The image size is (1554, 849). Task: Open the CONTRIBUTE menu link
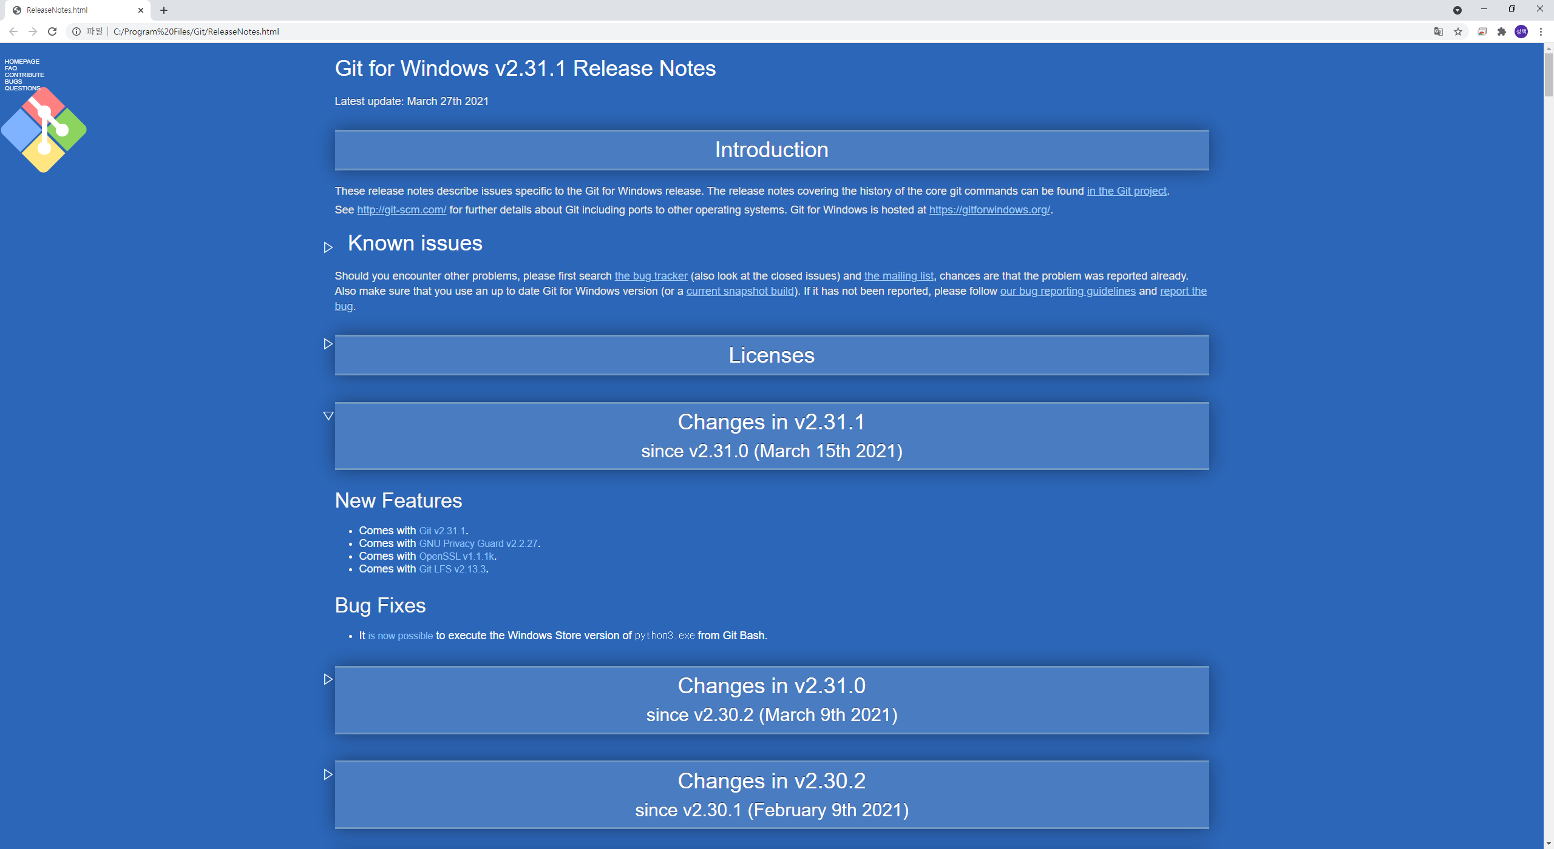click(x=24, y=75)
